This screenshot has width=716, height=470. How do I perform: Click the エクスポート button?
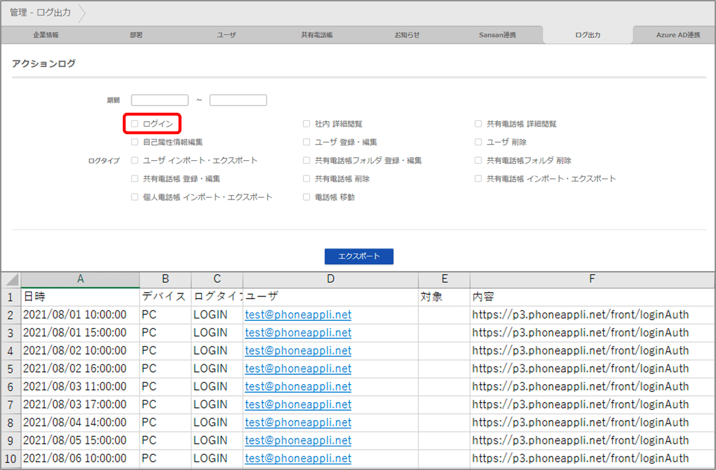[x=359, y=256]
